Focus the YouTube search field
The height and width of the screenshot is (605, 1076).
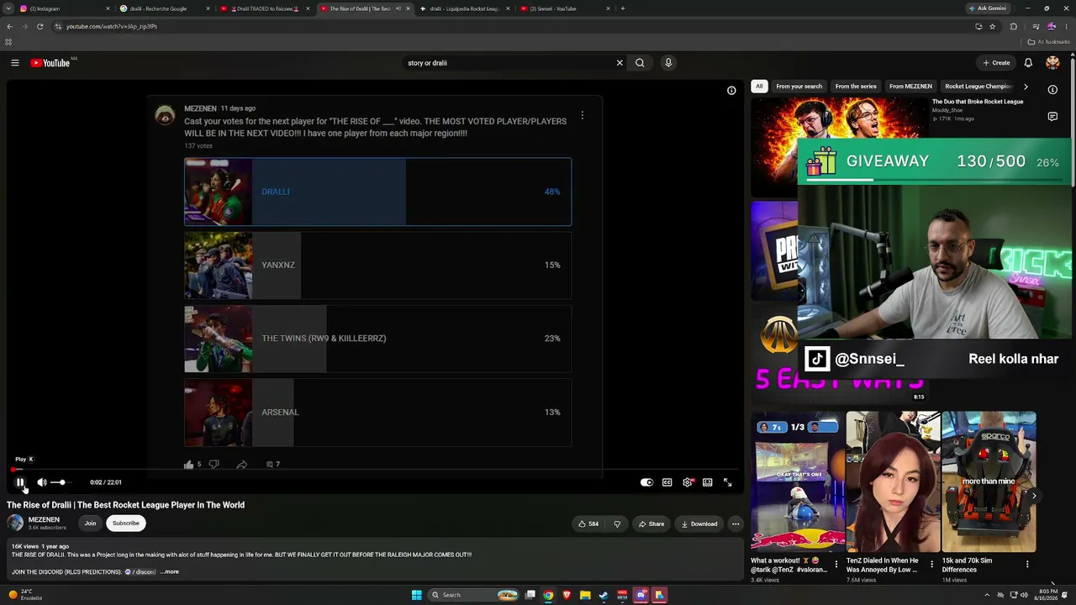click(509, 63)
